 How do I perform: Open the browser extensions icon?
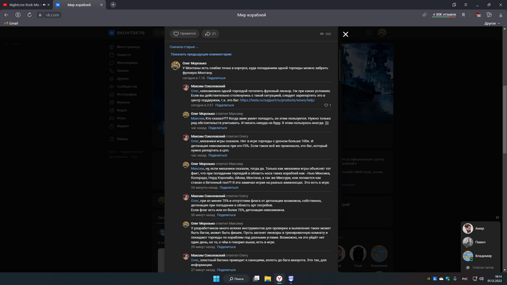point(489,15)
